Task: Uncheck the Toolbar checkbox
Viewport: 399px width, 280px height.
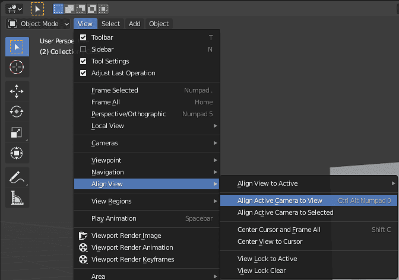Action: click(83, 37)
